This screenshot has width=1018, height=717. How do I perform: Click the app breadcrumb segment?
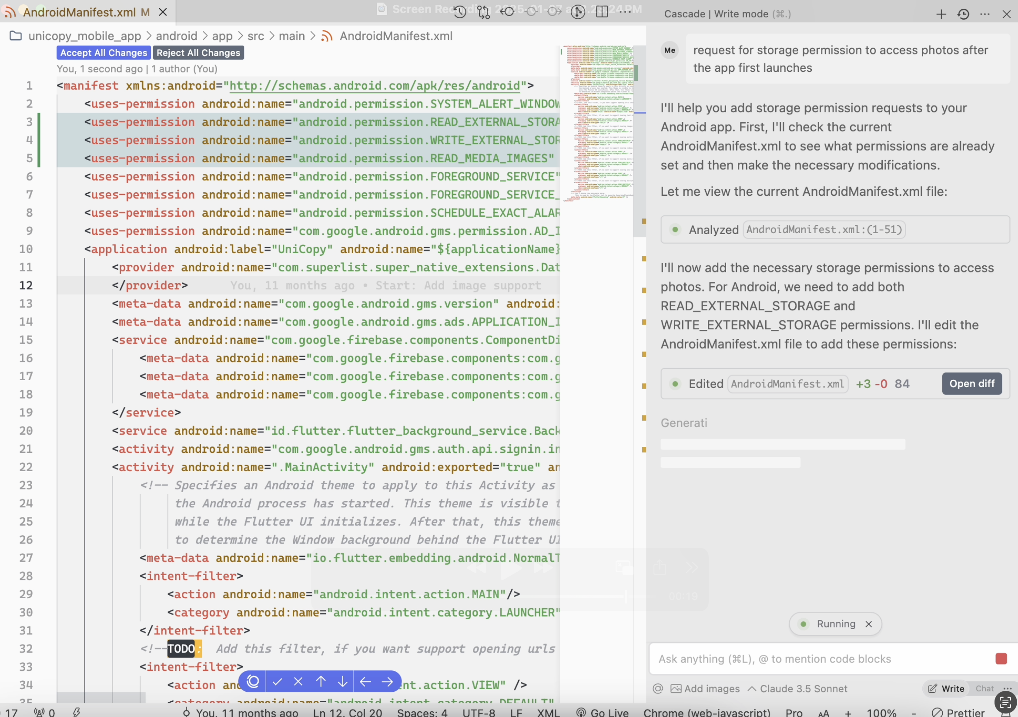click(222, 36)
